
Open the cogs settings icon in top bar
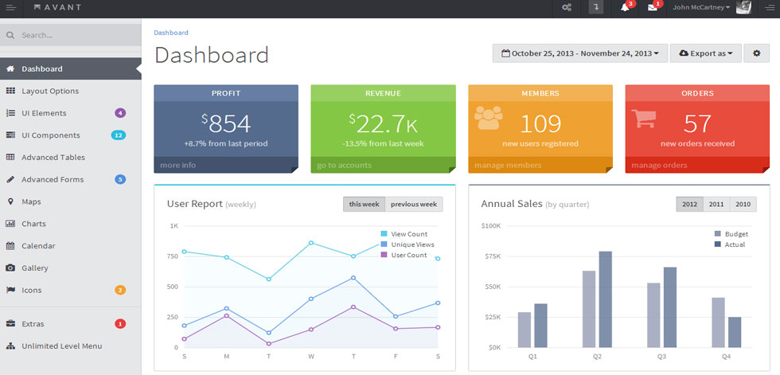pos(566,7)
